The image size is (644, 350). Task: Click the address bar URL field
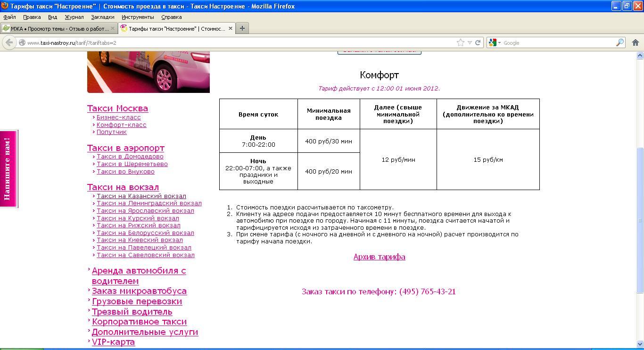[x=236, y=42]
